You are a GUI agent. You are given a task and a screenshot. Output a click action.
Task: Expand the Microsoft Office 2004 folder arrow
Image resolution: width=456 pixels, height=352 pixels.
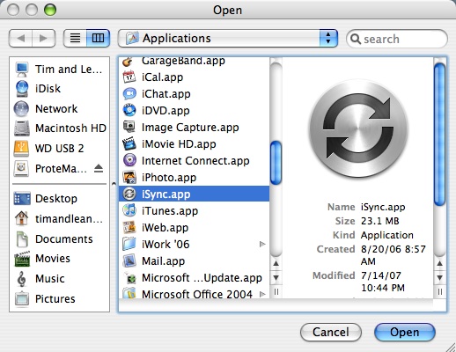(x=262, y=294)
